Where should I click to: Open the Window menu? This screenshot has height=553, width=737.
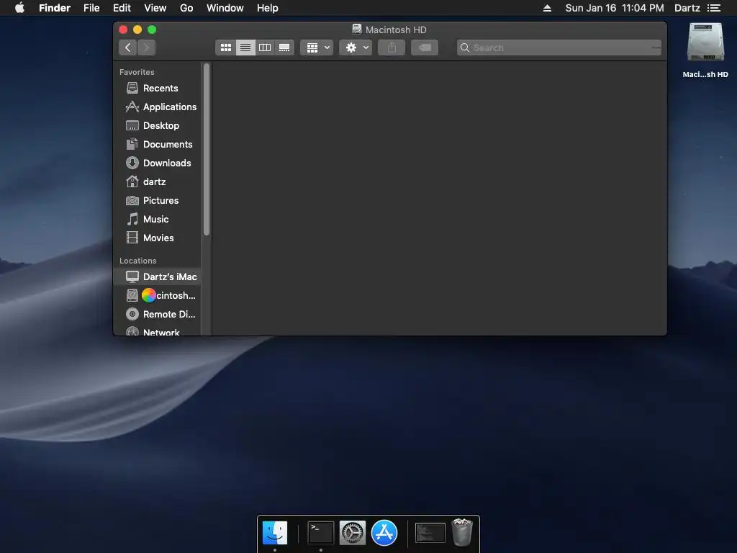click(x=225, y=8)
